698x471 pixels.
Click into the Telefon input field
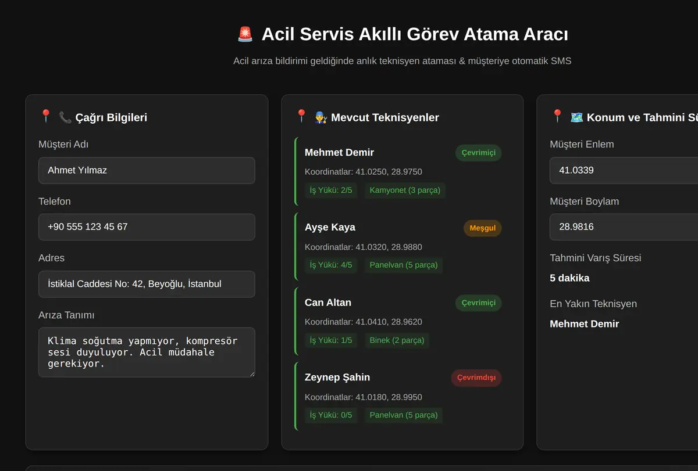[x=147, y=227]
